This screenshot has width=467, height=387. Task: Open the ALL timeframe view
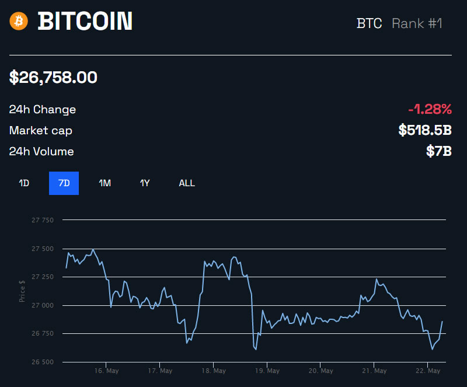pyautogui.click(x=187, y=183)
